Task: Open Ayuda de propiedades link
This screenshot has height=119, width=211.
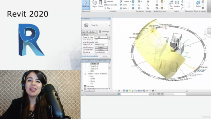Action: click(90, 56)
